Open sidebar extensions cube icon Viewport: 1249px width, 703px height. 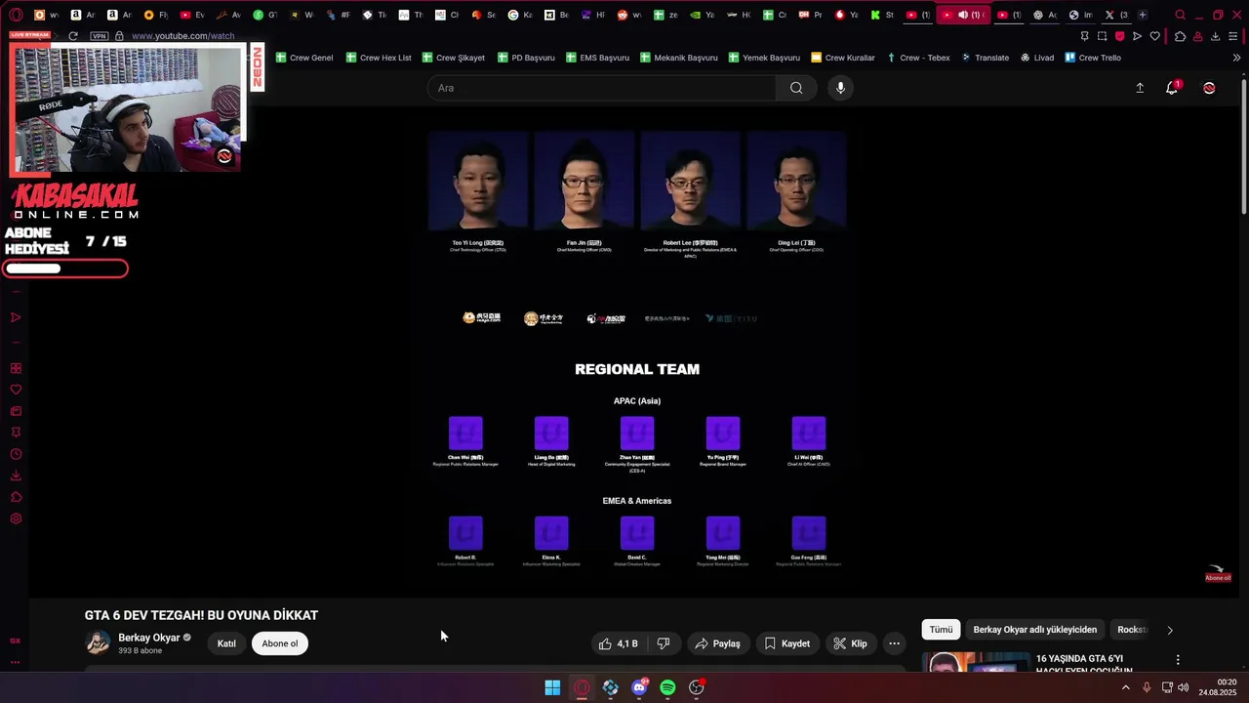[16, 497]
